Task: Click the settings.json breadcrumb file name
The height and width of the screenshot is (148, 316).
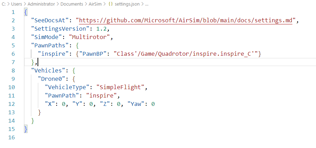Action: (x=125, y=4)
